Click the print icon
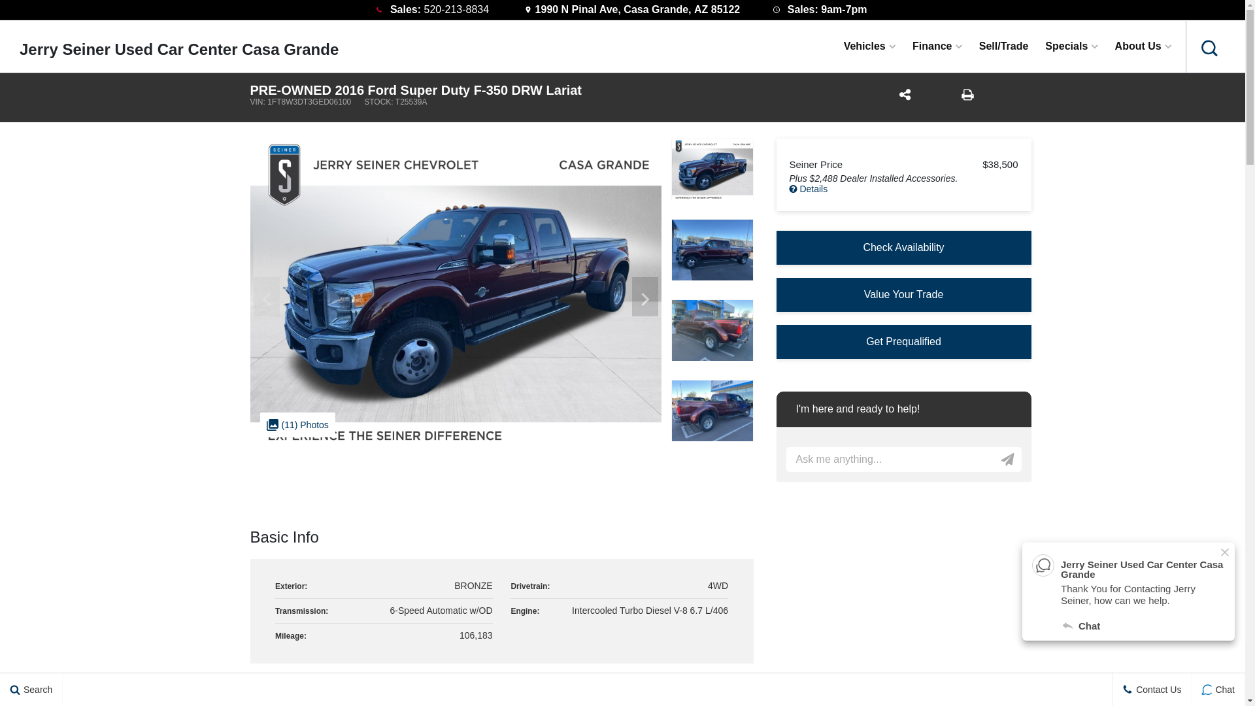Screen dimensions: 1255x706 967,95
